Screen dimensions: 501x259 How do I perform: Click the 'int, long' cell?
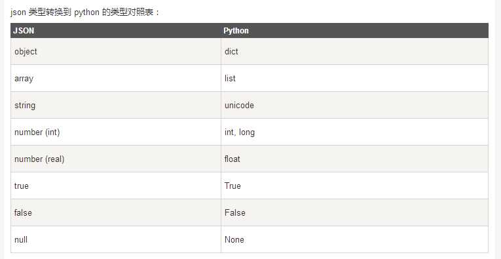point(354,132)
